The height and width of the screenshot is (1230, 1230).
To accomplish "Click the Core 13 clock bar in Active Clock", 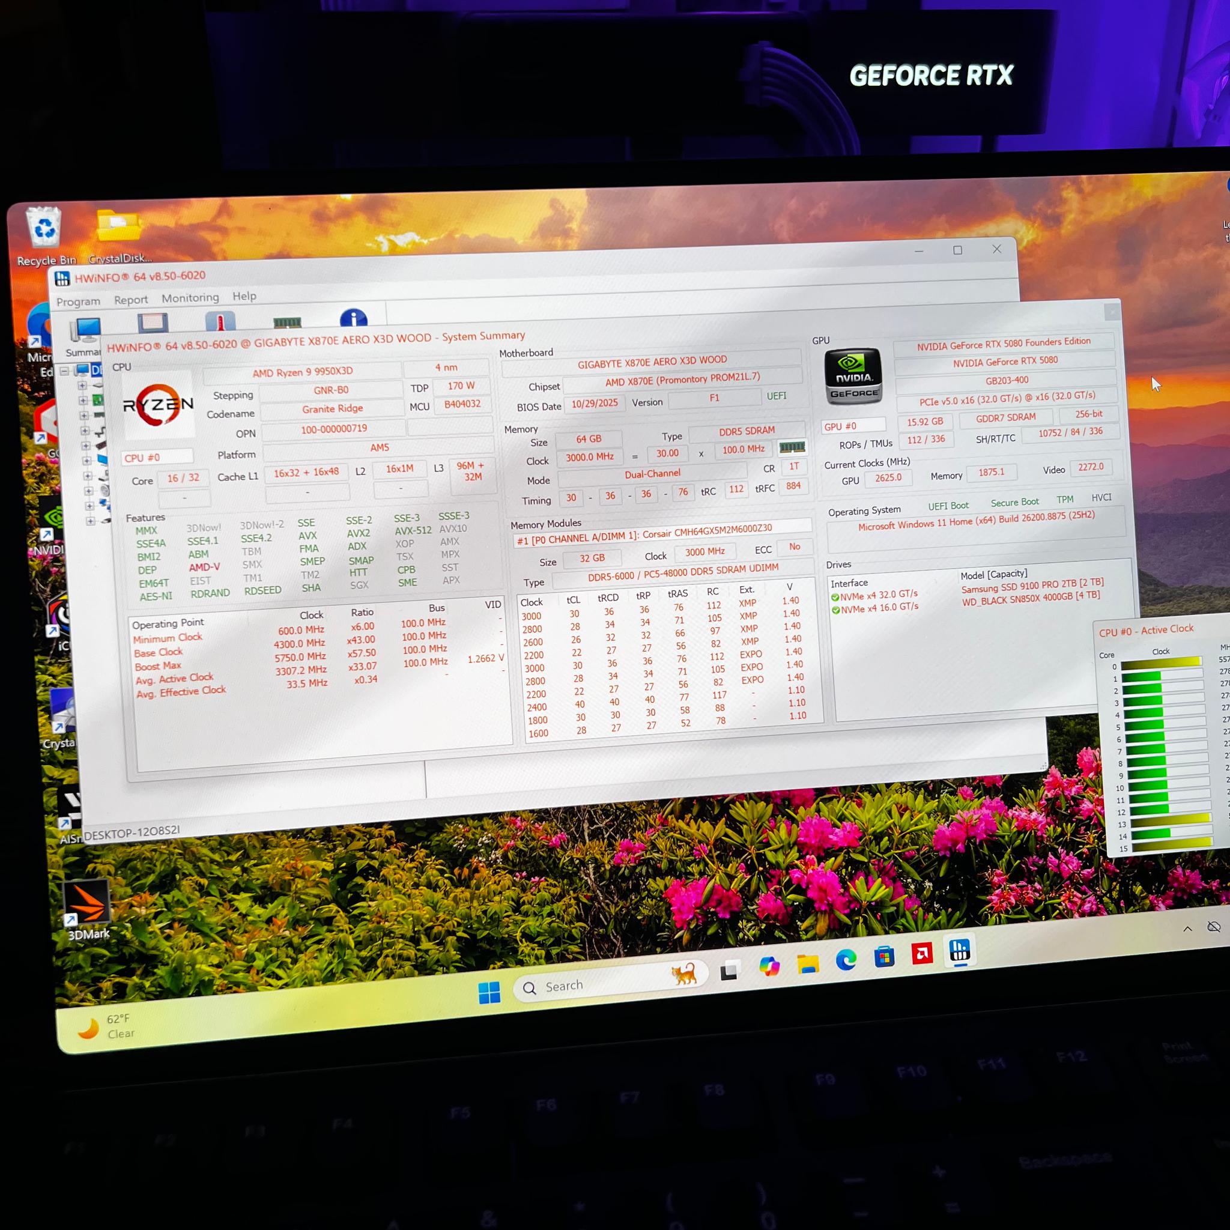I will tap(1170, 820).
